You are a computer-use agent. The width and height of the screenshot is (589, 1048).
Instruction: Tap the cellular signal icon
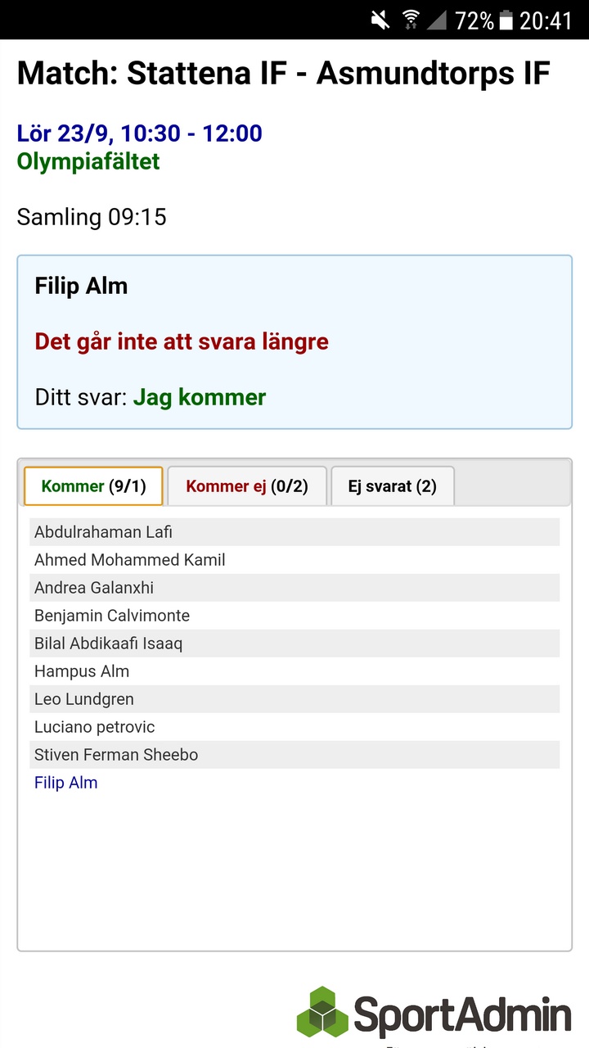coord(436,20)
